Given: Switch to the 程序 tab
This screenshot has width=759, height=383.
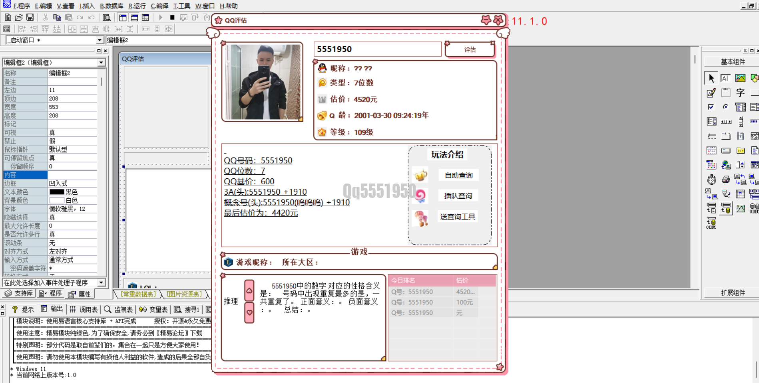Looking at the screenshot, I should pos(51,294).
